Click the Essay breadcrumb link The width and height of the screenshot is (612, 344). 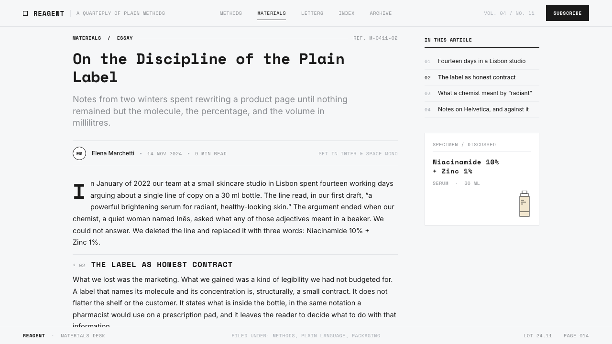tap(125, 38)
